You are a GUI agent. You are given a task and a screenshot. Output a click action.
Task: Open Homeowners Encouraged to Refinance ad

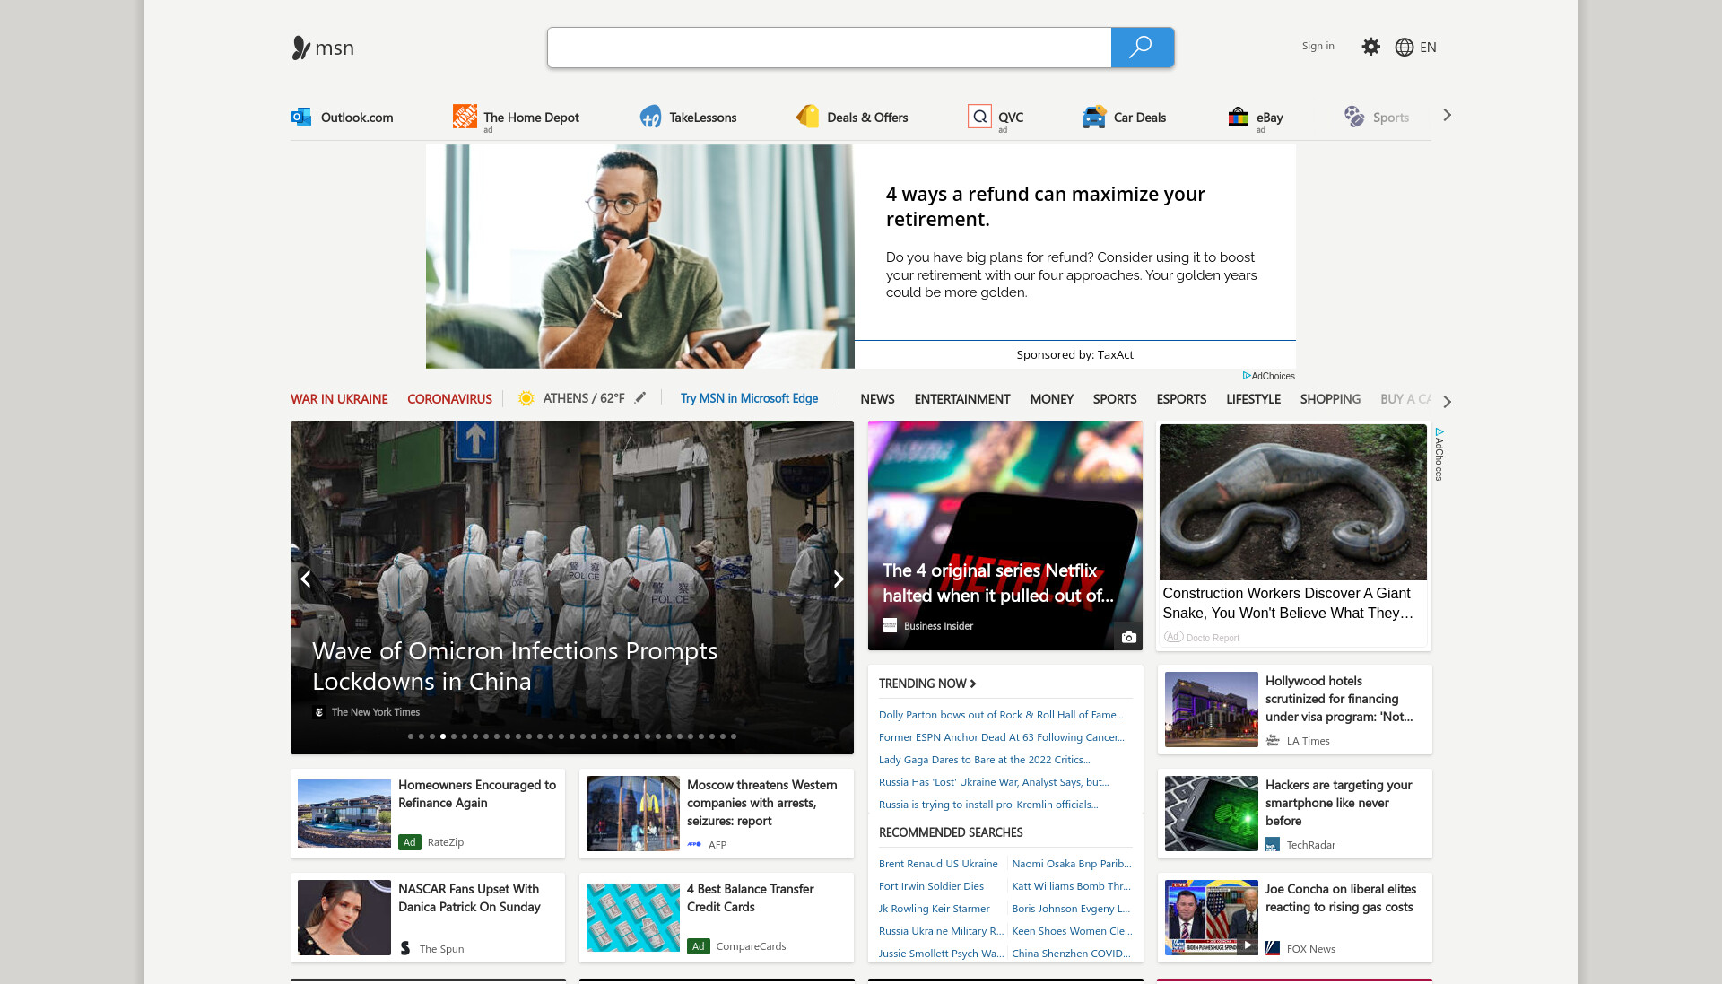(428, 814)
